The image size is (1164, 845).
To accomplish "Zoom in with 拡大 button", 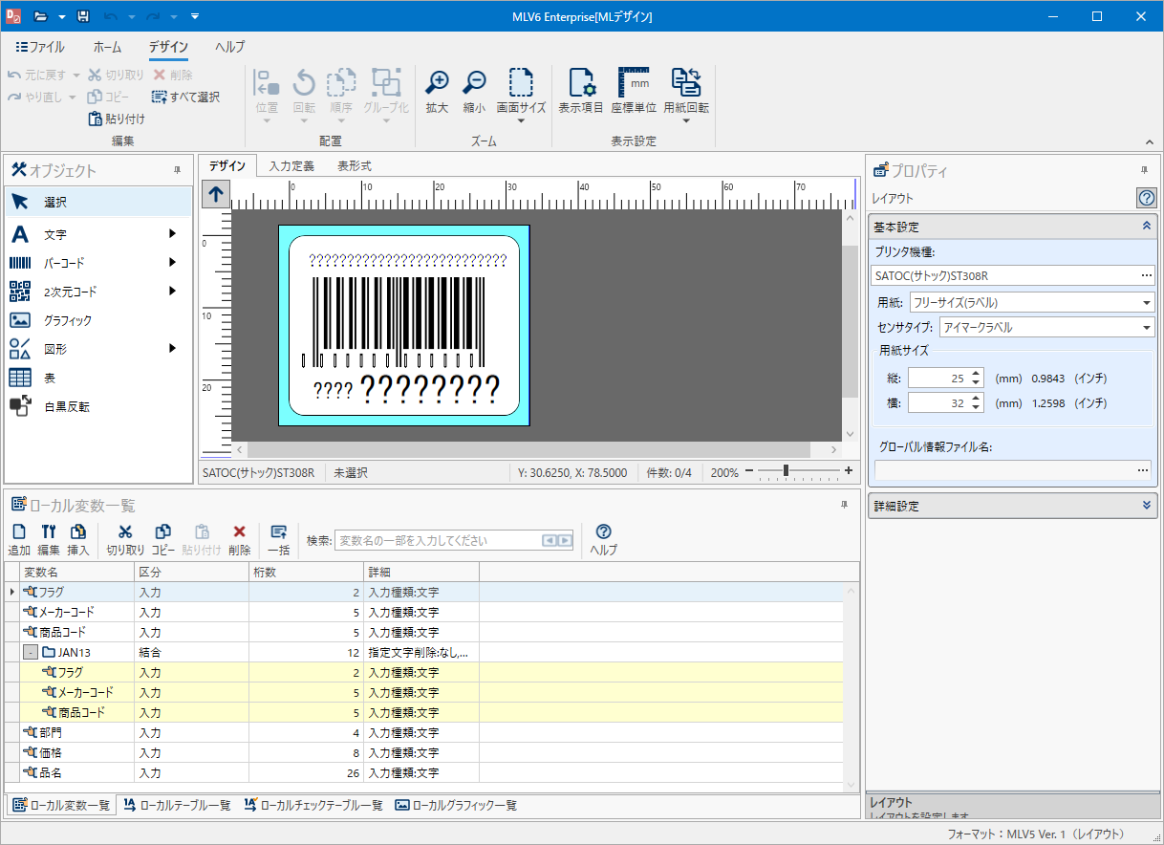I will click(x=437, y=92).
